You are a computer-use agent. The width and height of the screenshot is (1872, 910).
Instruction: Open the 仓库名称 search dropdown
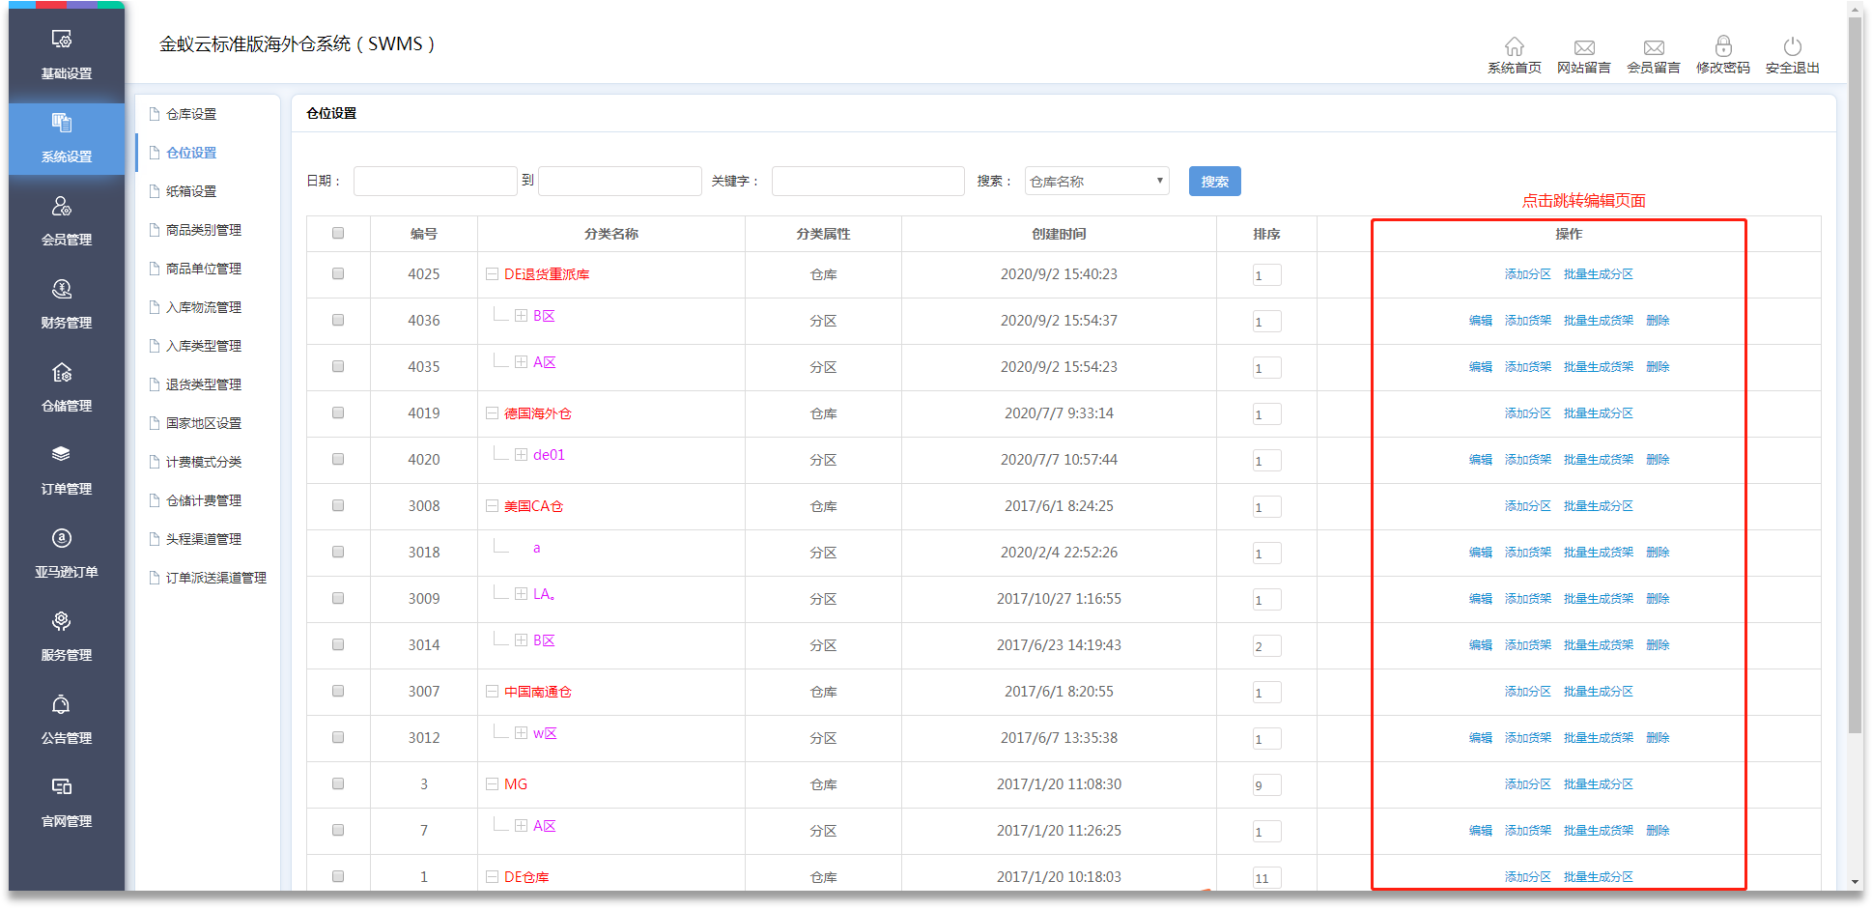click(x=1096, y=182)
